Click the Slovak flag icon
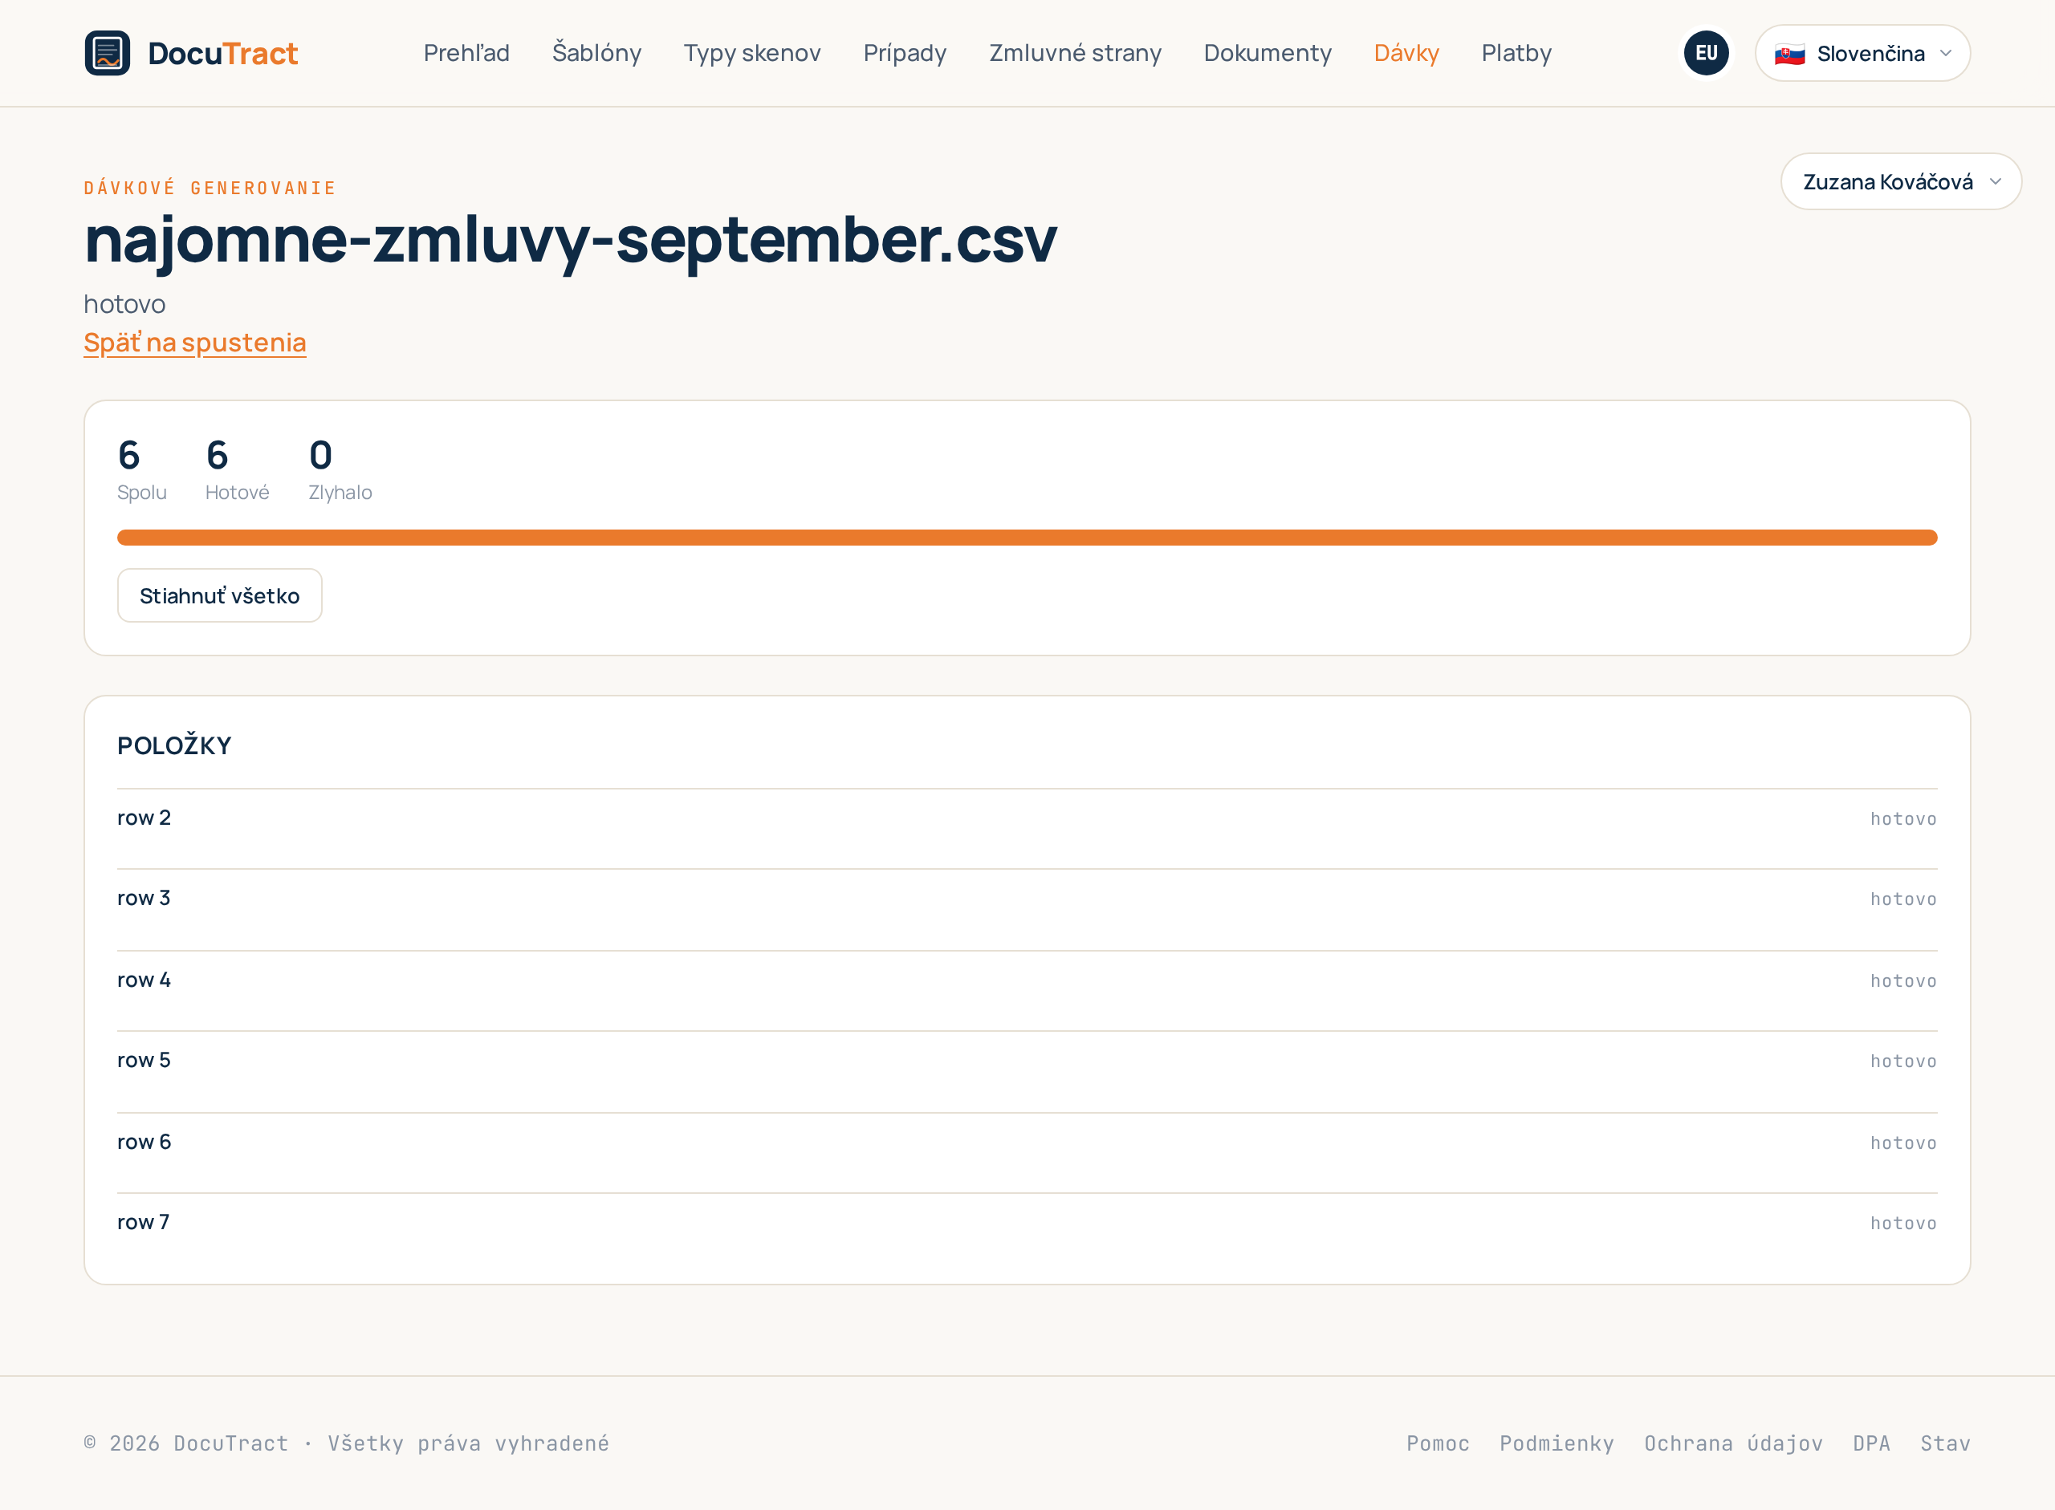The height and width of the screenshot is (1510, 2055). (1788, 54)
